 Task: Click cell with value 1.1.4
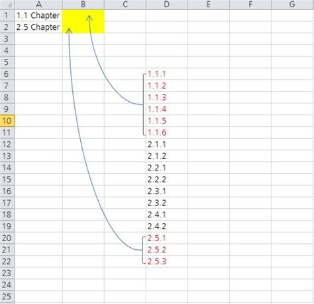[167, 109]
